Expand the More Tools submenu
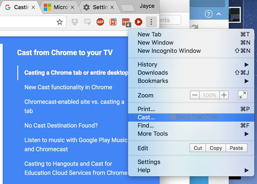This screenshot has height=184, width=257. pyautogui.click(x=191, y=134)
